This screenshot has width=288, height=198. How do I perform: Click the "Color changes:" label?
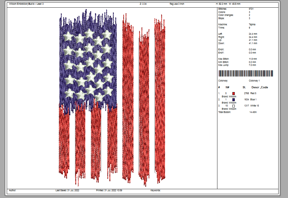tap(226, 15)
